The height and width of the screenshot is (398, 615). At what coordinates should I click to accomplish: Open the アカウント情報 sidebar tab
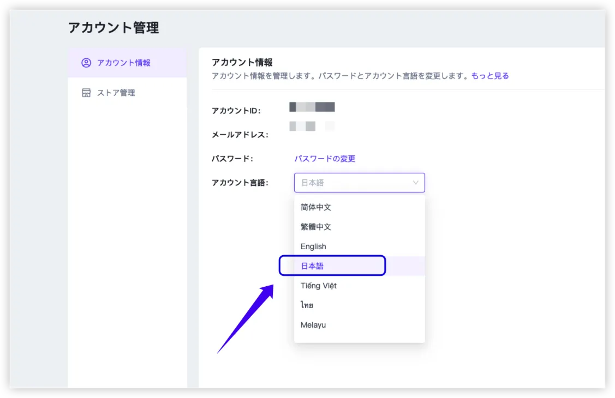tap(124, 63)
